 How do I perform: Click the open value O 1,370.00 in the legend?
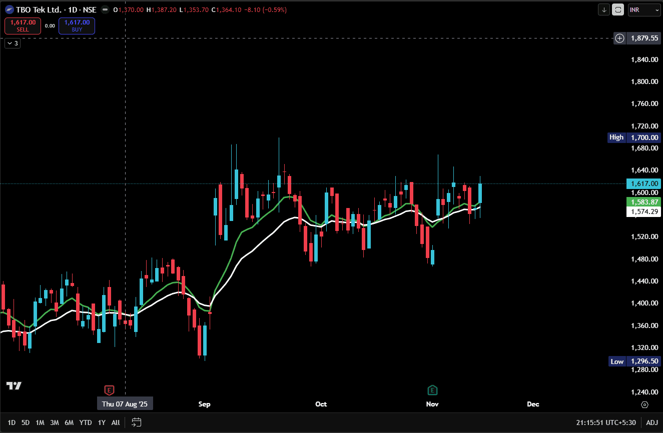[x=129, y=9]
